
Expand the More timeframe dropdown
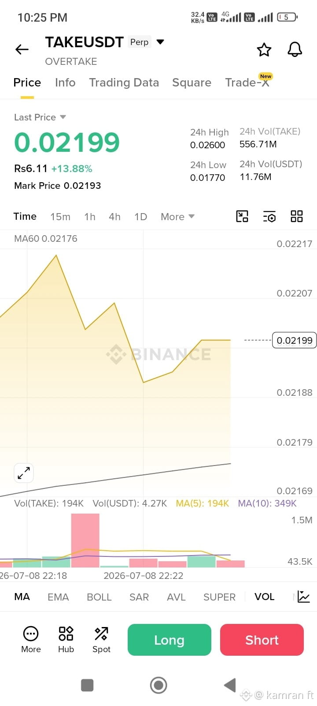(x=177, y=217)
